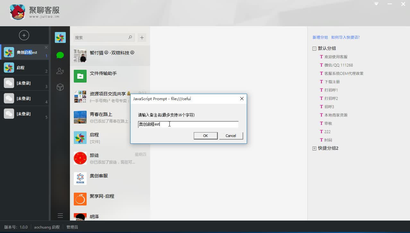Open messages via the green chat bubble icon

[60, 55]
